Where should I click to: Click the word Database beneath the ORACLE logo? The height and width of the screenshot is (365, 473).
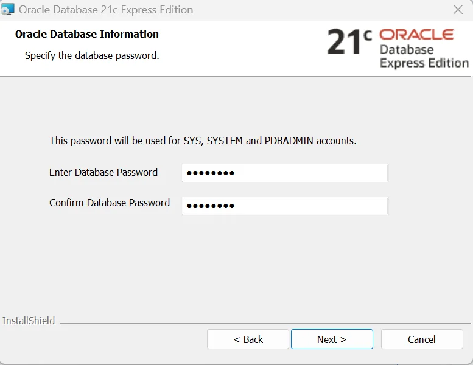[407, 50]
